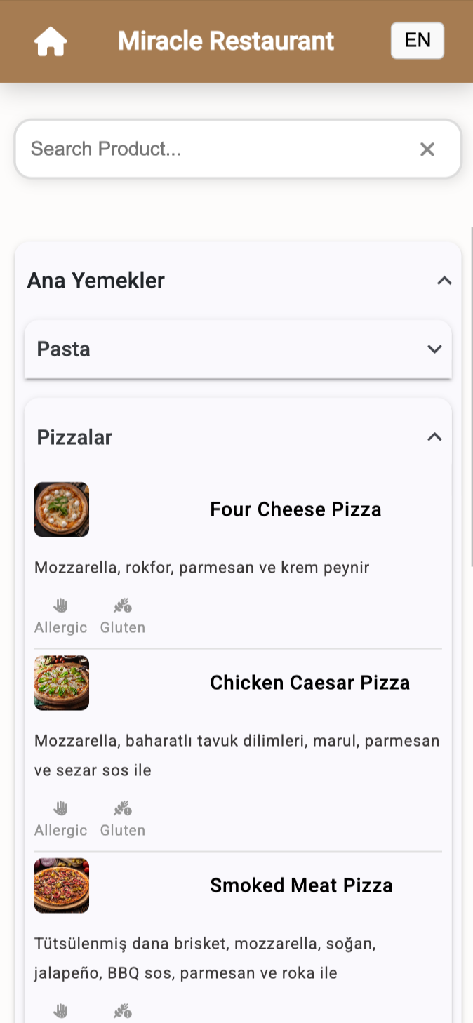Image resolution: width=473 pixels, height=1023 pixels.
Task: Click Smoked Meat Pizza Allergic hand icon
Action: pyautogui.click(x=61, y=1011)
